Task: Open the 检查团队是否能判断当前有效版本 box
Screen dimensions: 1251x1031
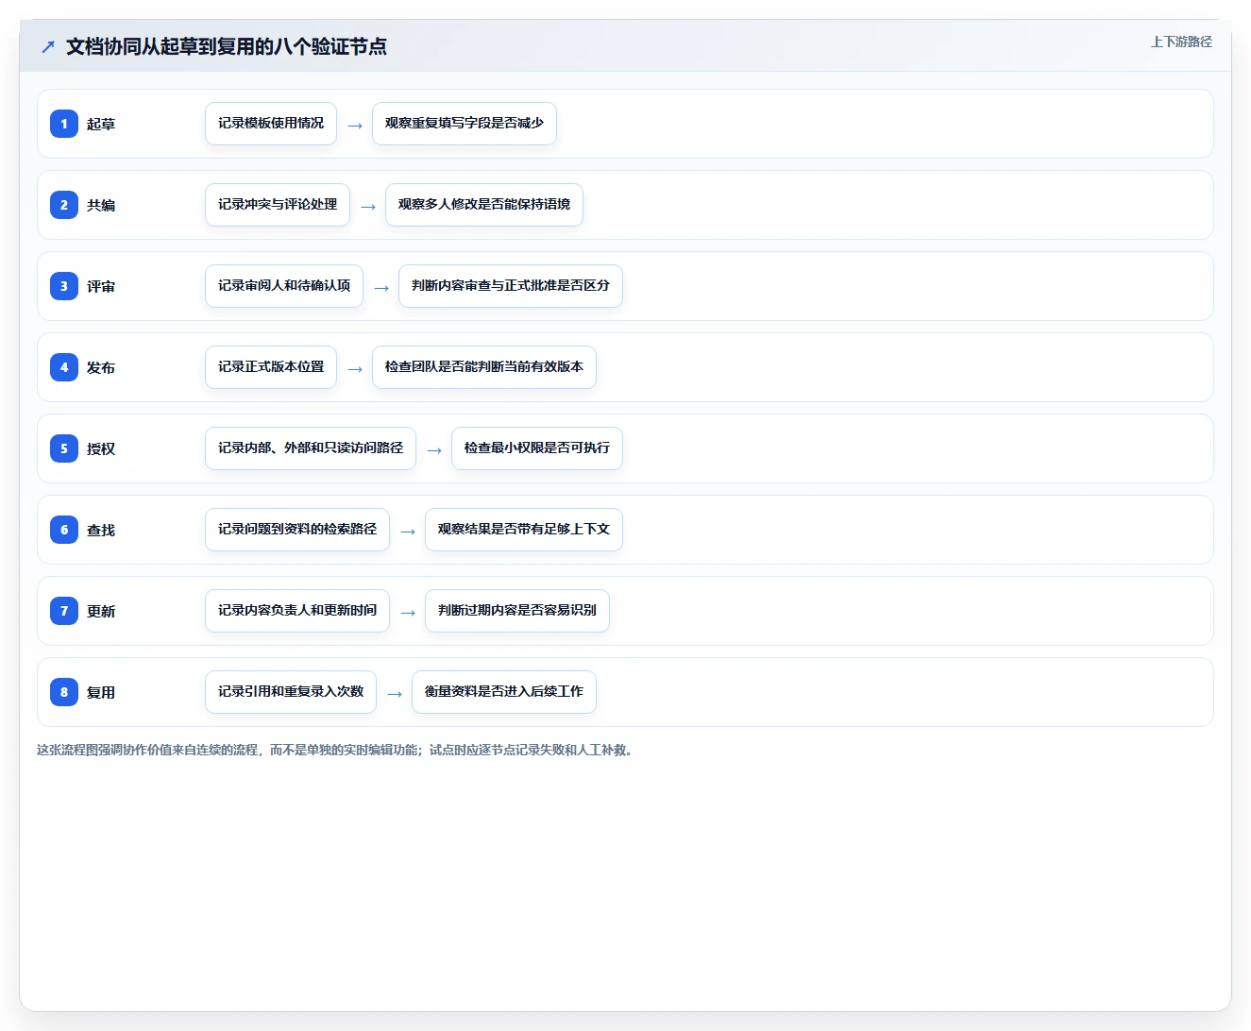Action: coord(484,367)
